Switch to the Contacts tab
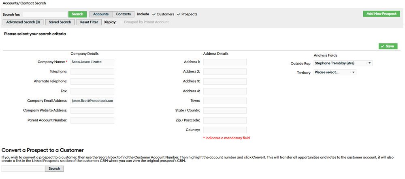This screenshot has width=405, height=179. [x=123, y=14]
